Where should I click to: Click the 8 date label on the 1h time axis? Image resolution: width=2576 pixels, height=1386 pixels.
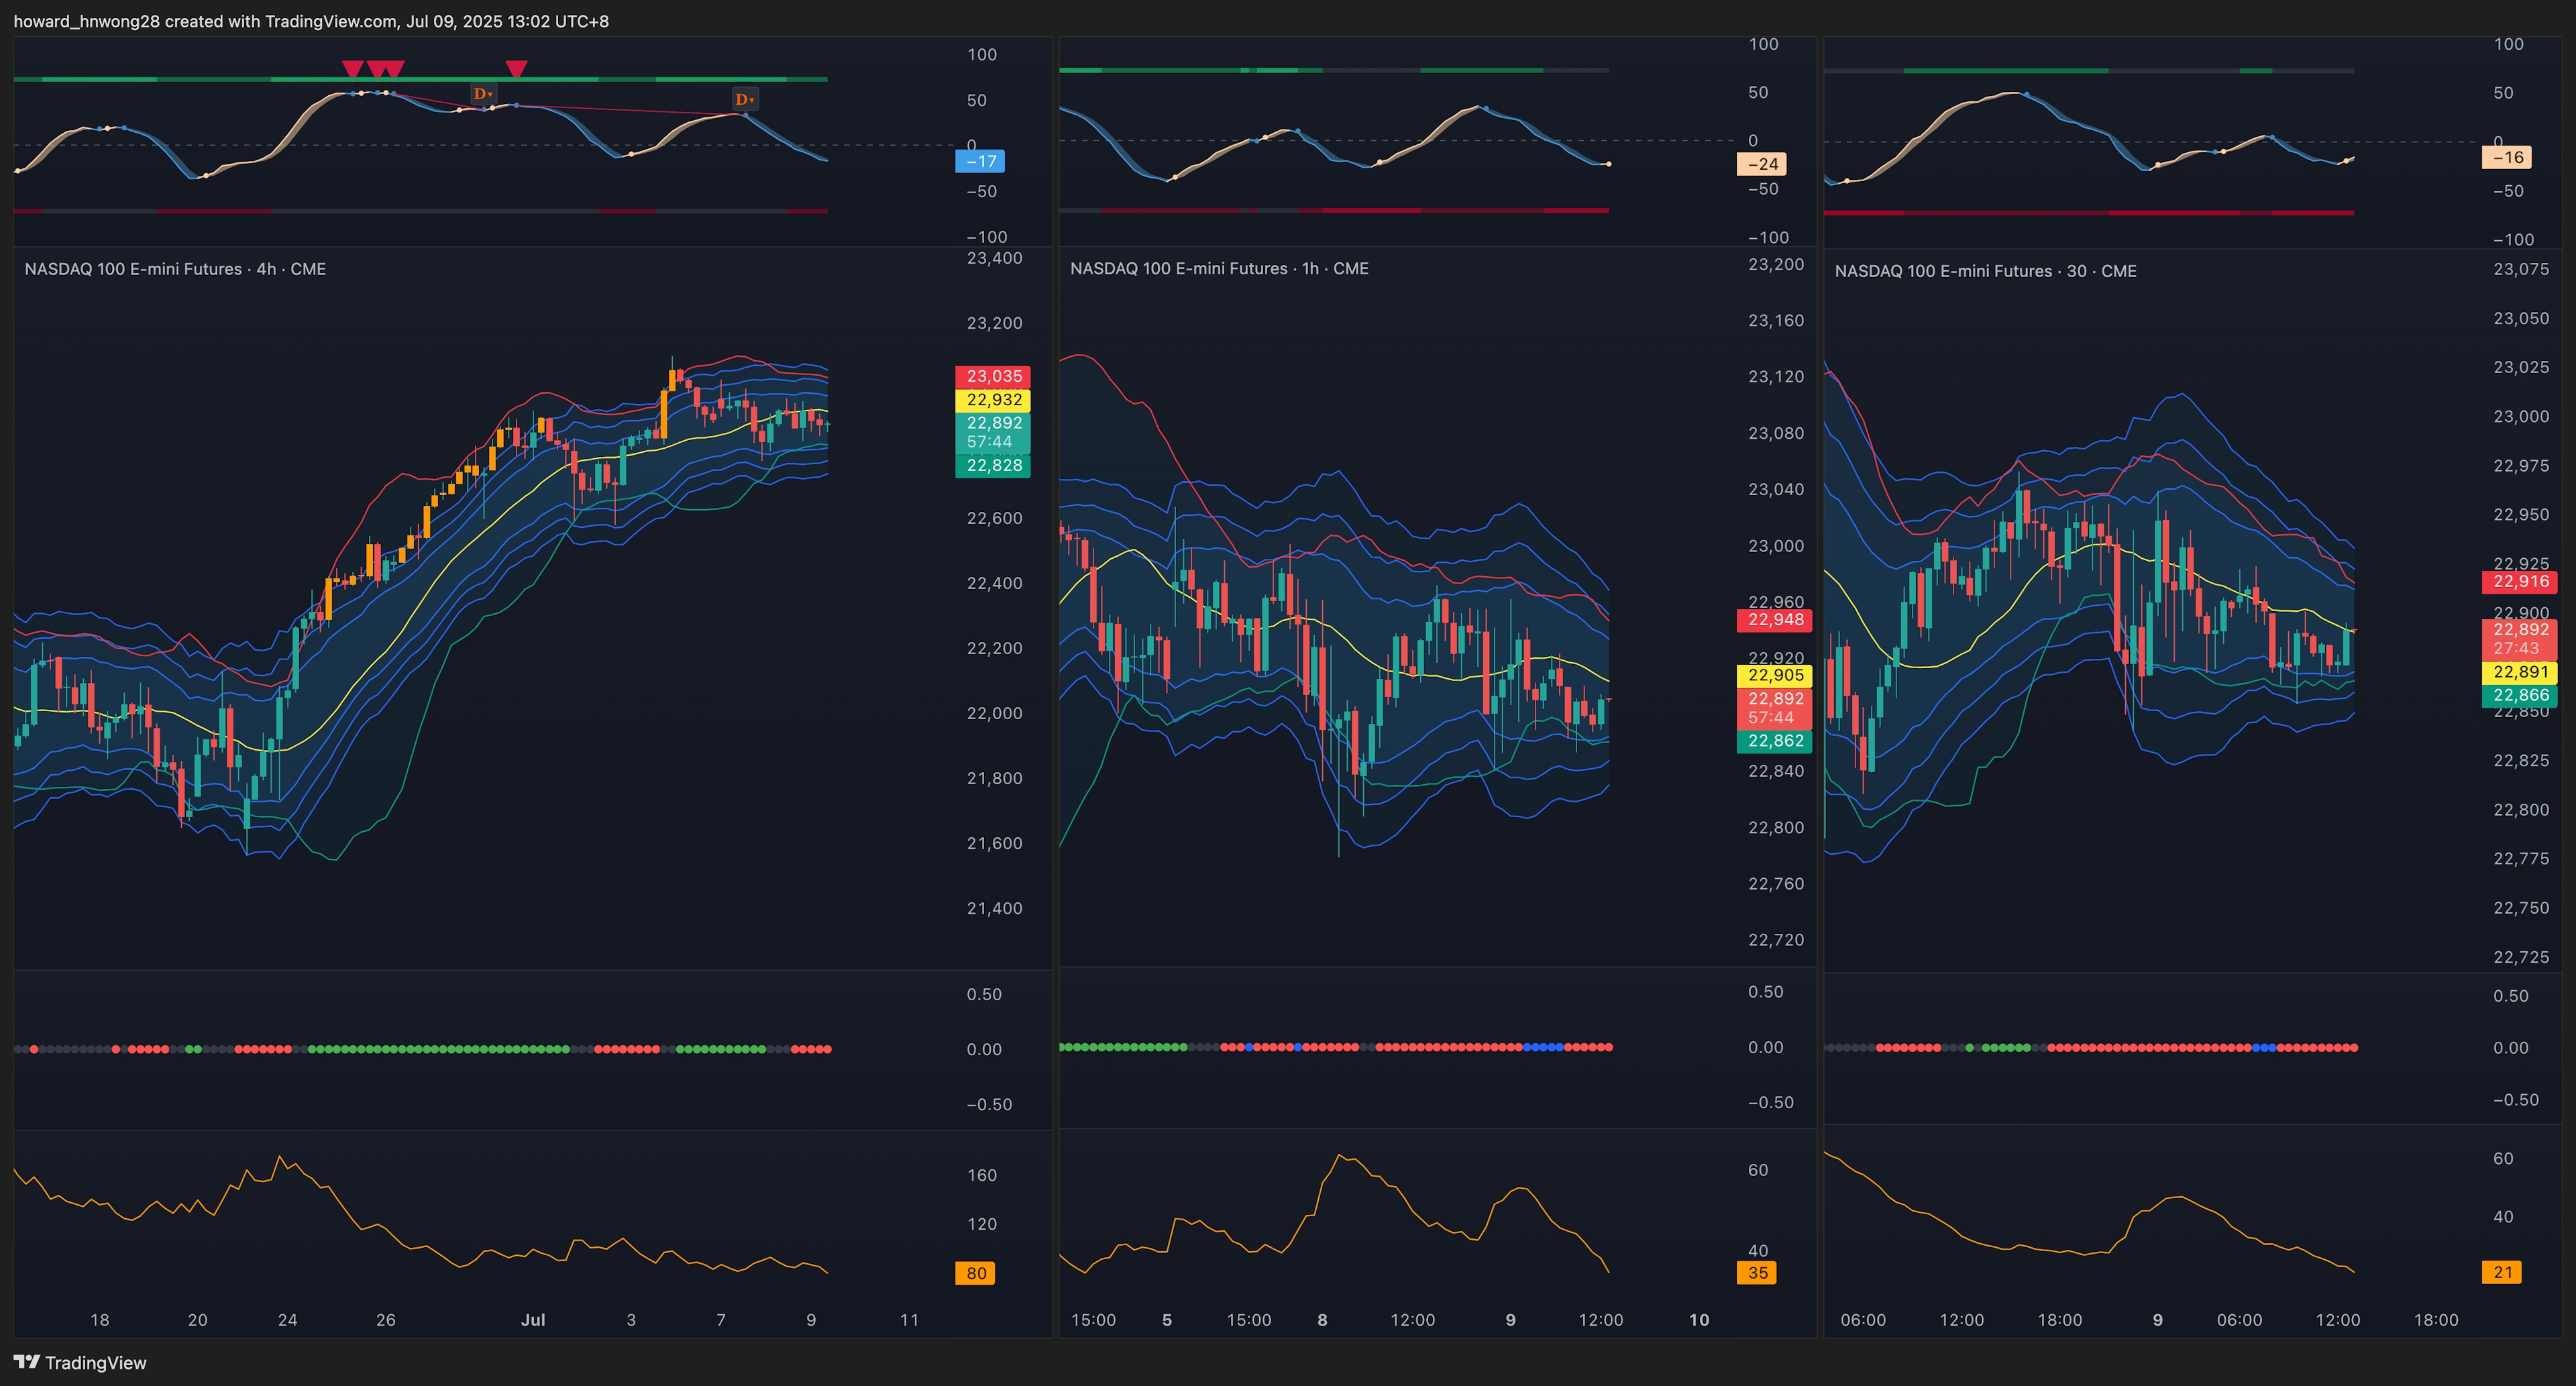(x=1322, y=1320)
